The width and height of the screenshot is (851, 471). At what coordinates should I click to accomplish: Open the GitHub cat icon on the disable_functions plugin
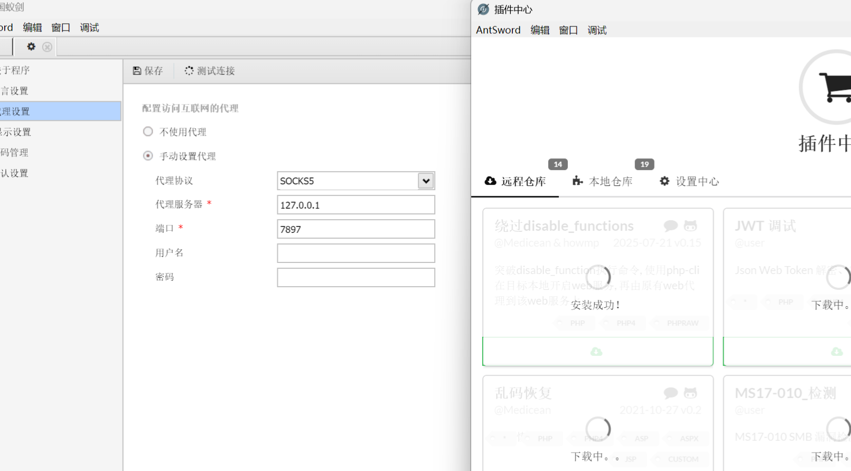pos(690,226)
